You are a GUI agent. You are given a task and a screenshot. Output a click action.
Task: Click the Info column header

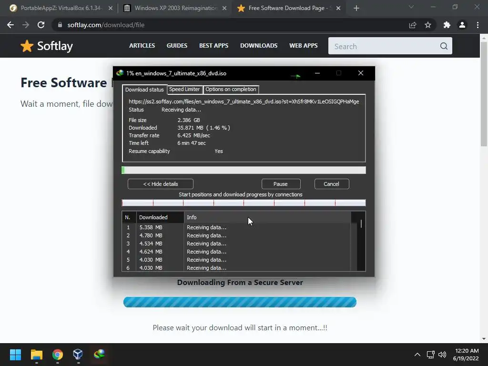268,217
